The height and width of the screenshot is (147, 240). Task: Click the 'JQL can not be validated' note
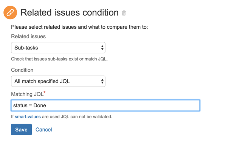(x=87, y=117)
